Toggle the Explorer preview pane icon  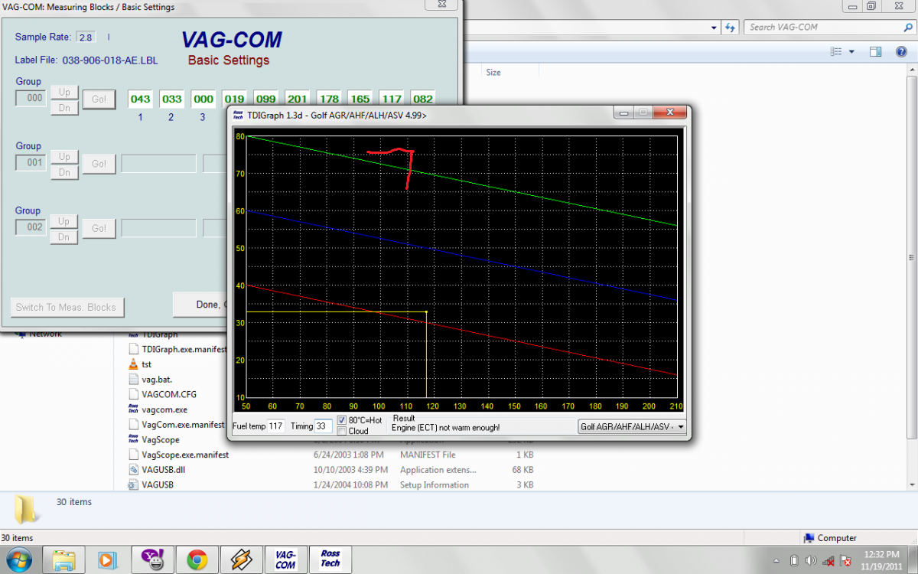point(876,52)
